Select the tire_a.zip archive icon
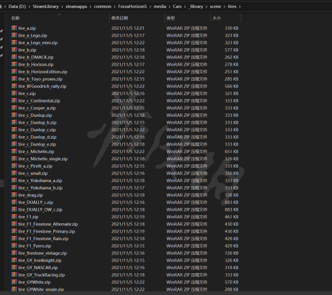332x295 pixels. point(14,28)
